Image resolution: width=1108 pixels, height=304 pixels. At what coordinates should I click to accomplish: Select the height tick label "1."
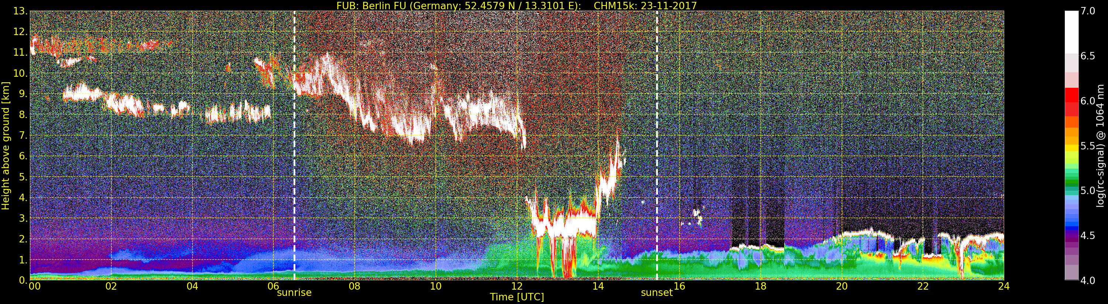click(23, 260)
